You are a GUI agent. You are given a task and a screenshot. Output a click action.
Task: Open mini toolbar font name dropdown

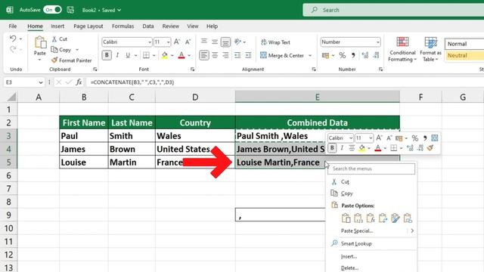click(x=350, y=138)
